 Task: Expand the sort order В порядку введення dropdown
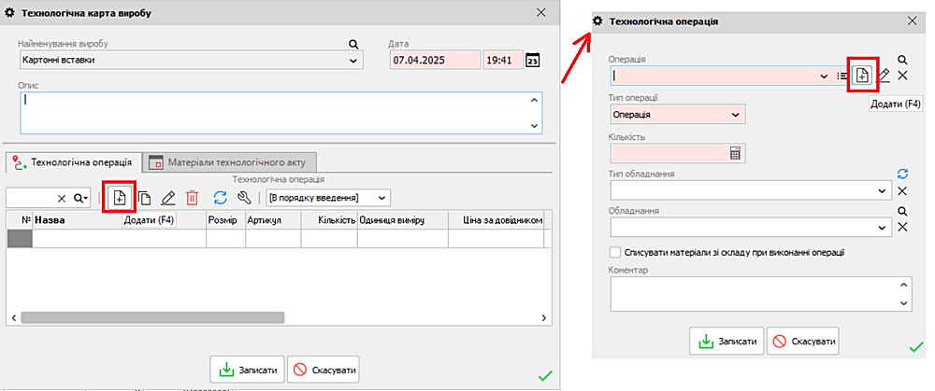(381, 198)
